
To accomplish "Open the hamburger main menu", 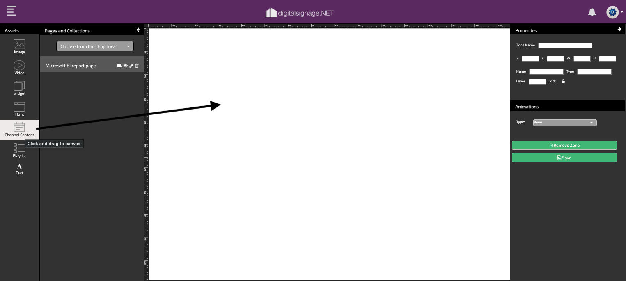I will coord(11,11).
